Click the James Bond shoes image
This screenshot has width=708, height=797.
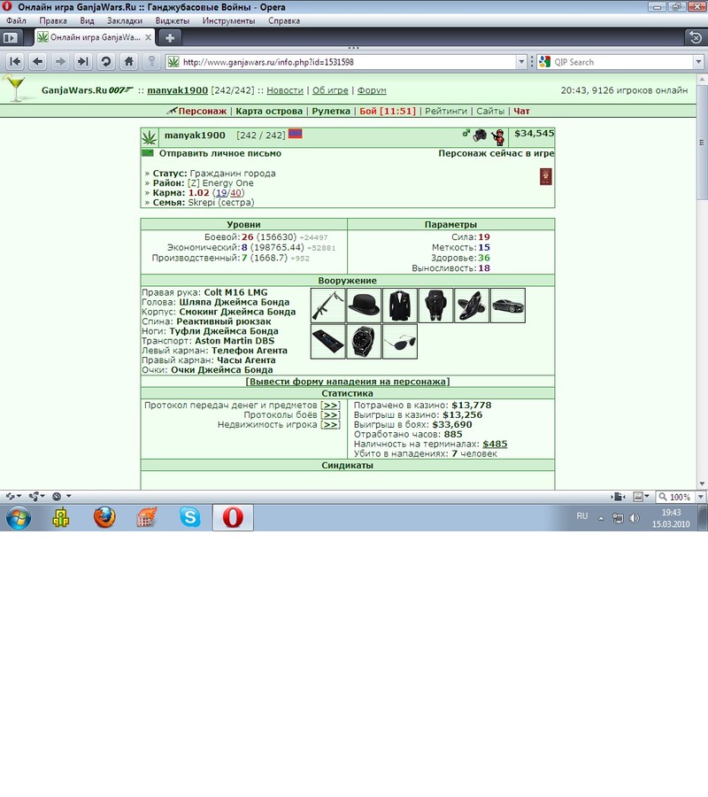472,306
